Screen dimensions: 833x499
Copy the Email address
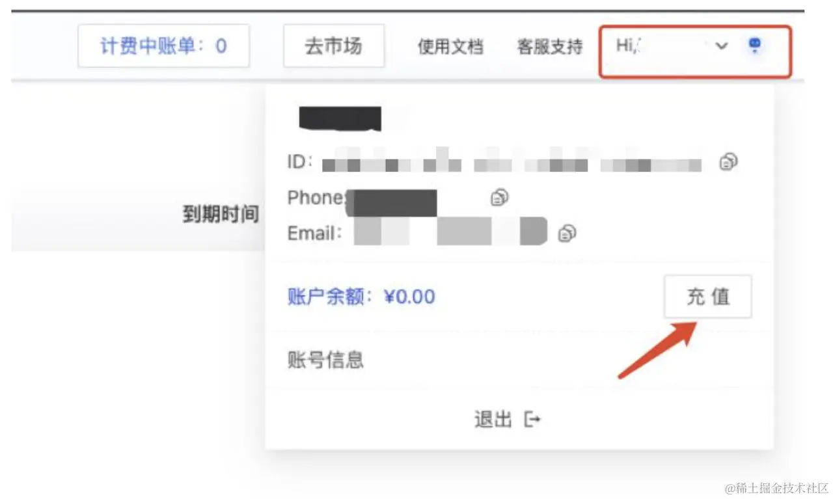coord(567,233)
